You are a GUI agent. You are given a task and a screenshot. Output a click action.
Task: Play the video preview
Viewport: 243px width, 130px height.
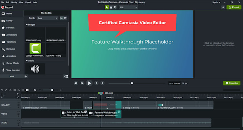(89, 83)
